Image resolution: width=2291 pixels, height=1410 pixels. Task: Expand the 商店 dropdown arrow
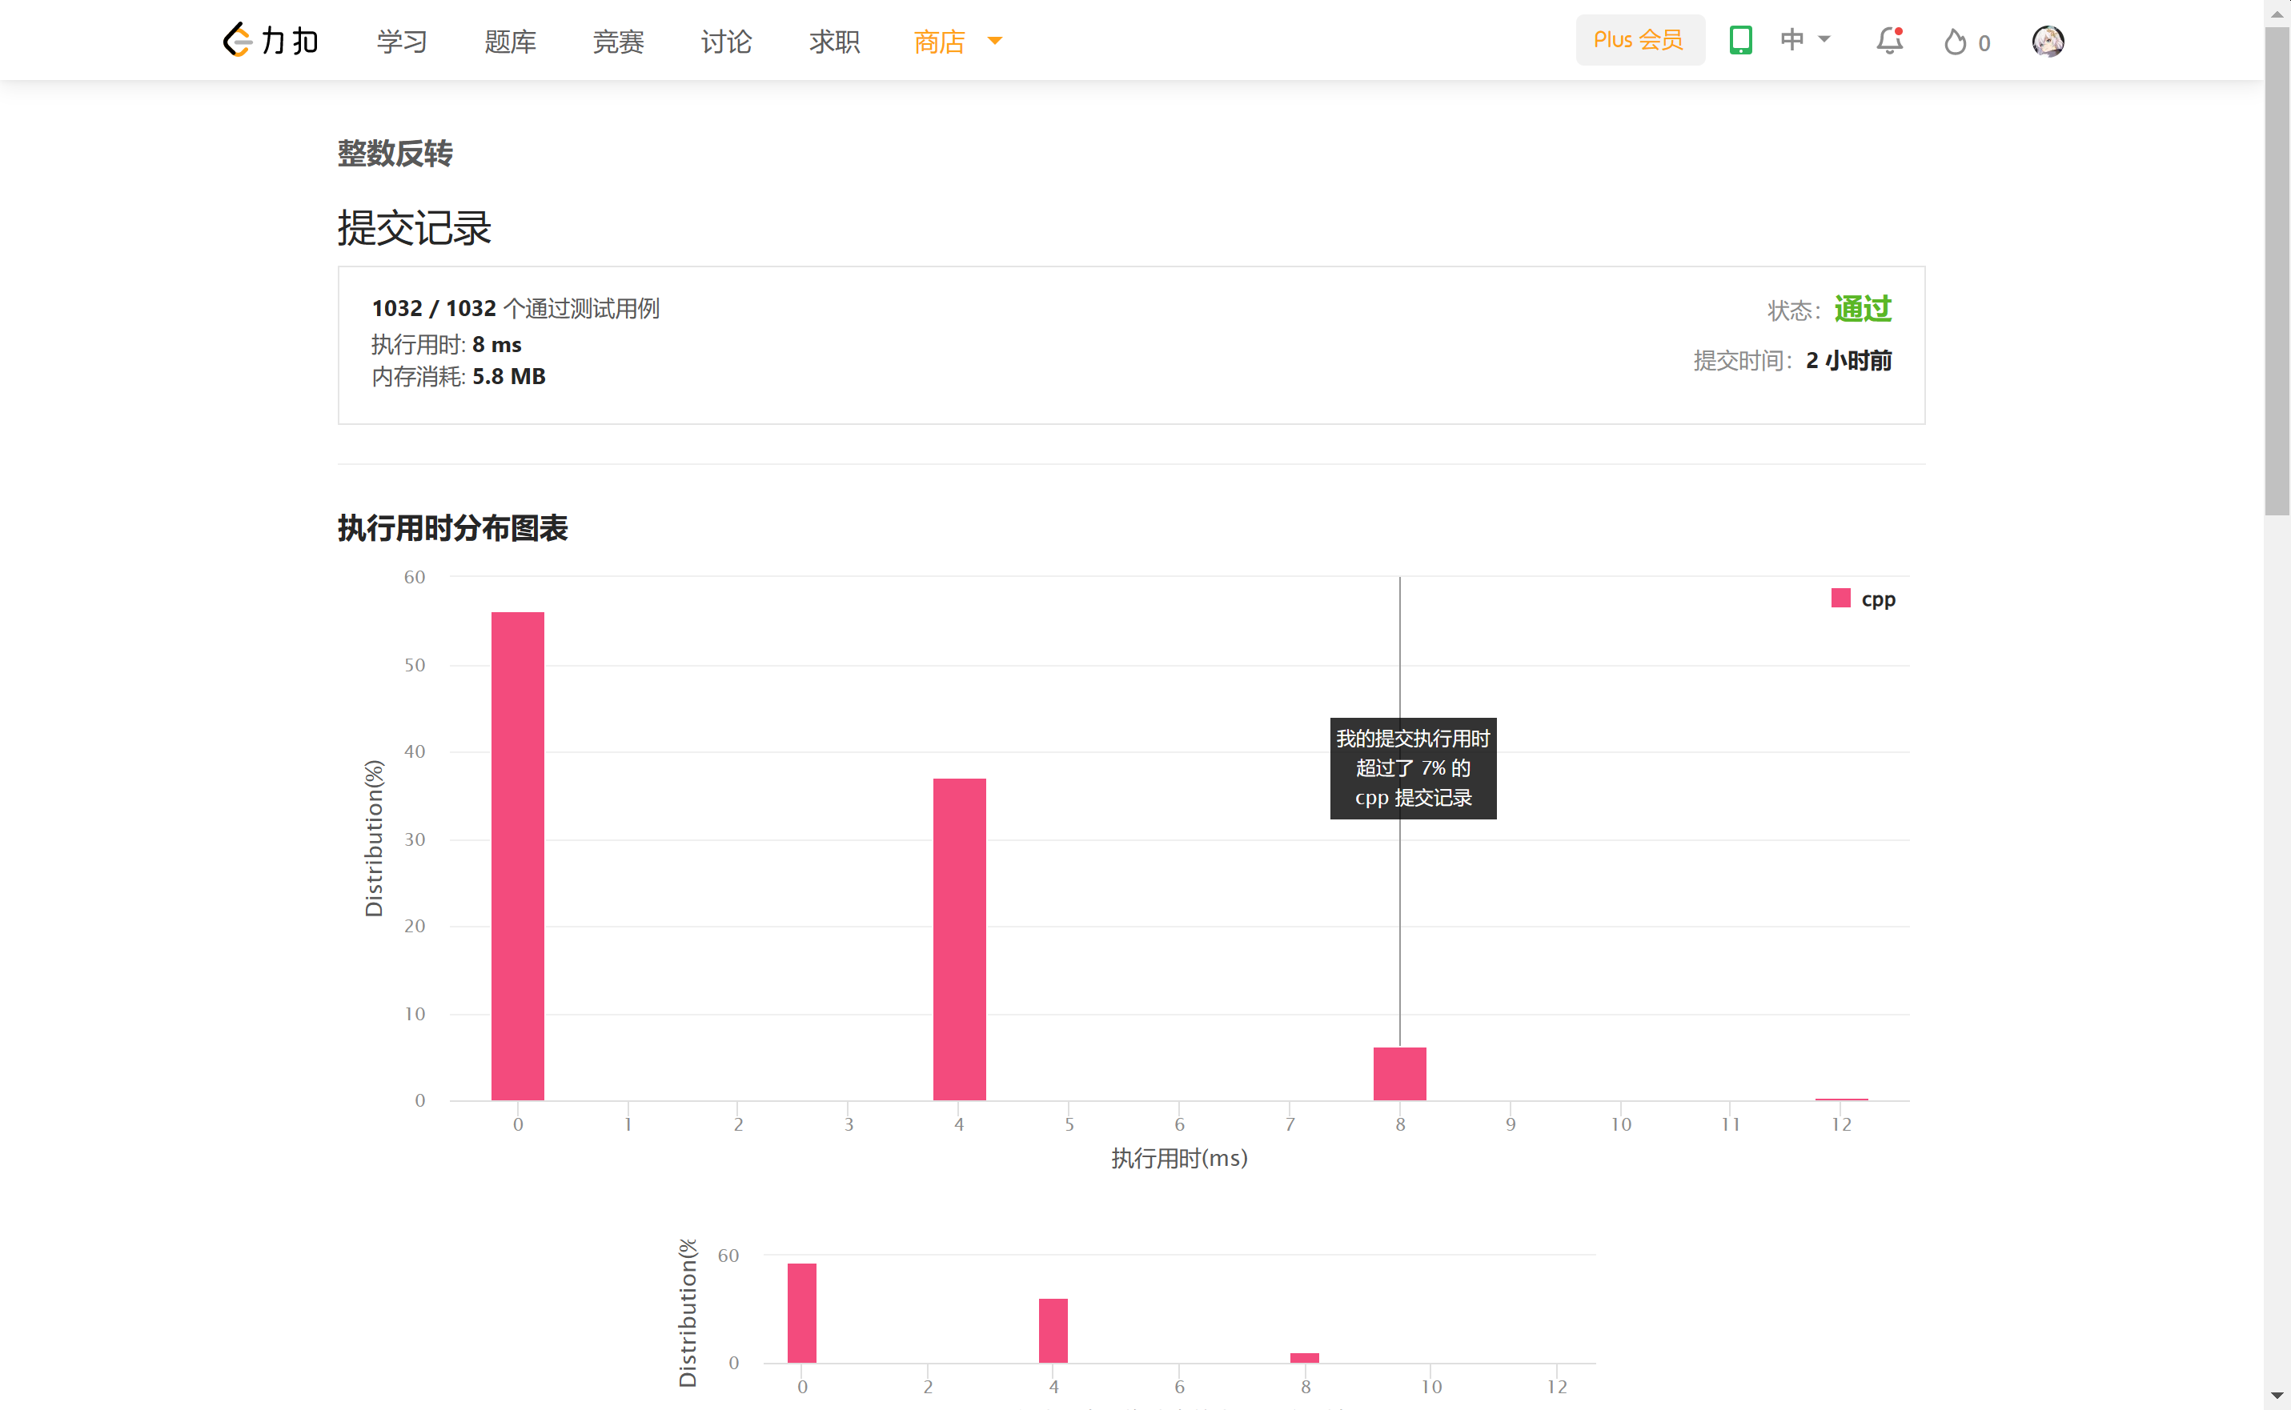[994, 40]
